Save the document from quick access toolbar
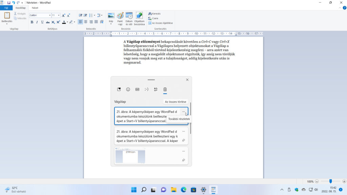The image size is (347, 195). click(9, 3)
